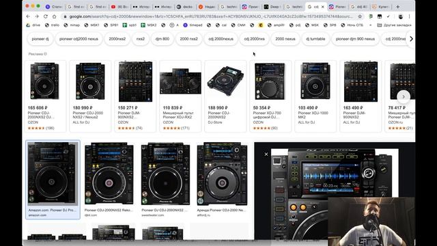Switch to the Купит tab

tap(381, 6)
